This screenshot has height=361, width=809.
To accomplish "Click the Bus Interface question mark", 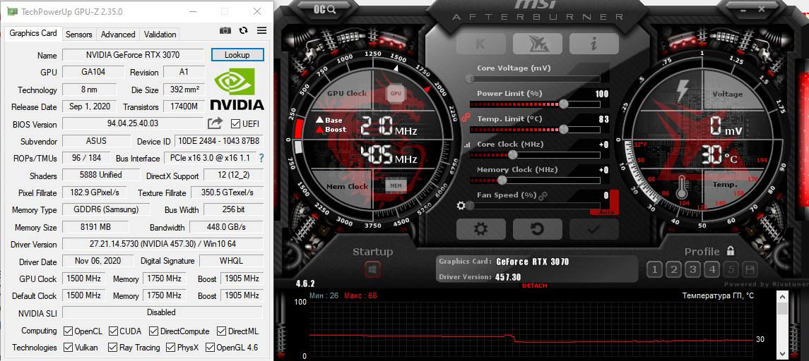I will 261,157.
